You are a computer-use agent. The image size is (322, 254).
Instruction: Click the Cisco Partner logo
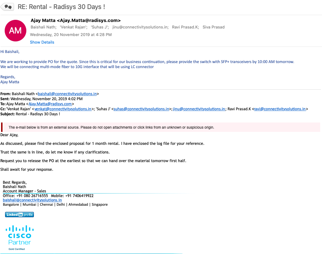(x=20, y=237)
